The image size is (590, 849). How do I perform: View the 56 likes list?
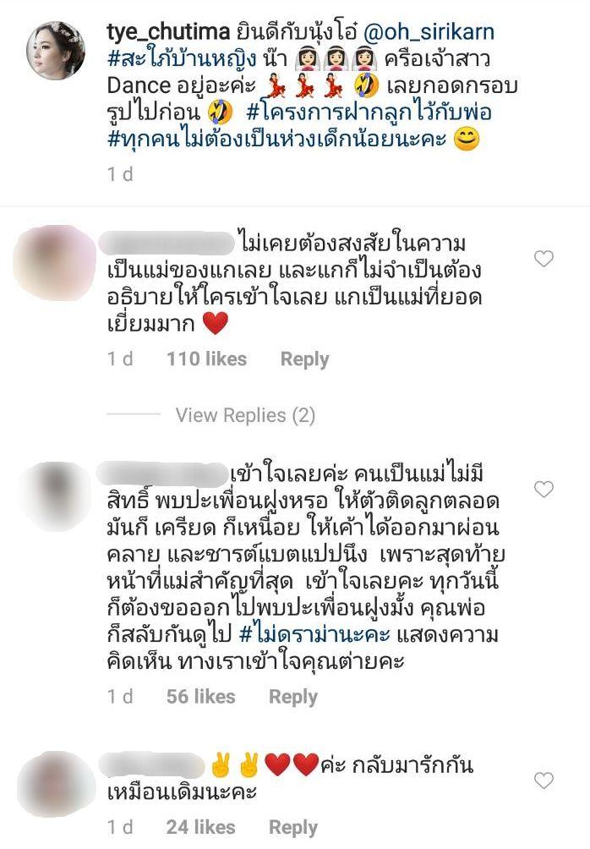click(x=201, y=696)
